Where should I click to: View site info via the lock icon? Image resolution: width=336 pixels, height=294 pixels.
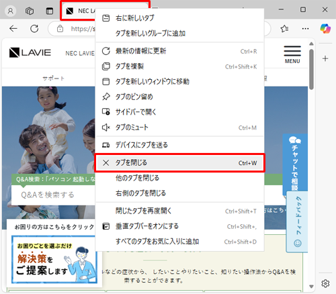pyautogui.click(x=60, y=29)
